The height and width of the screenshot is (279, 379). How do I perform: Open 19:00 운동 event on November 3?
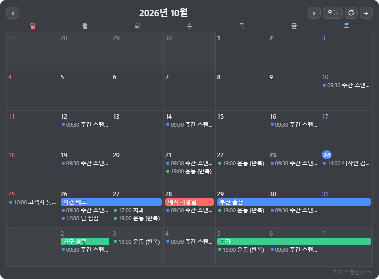137,242
